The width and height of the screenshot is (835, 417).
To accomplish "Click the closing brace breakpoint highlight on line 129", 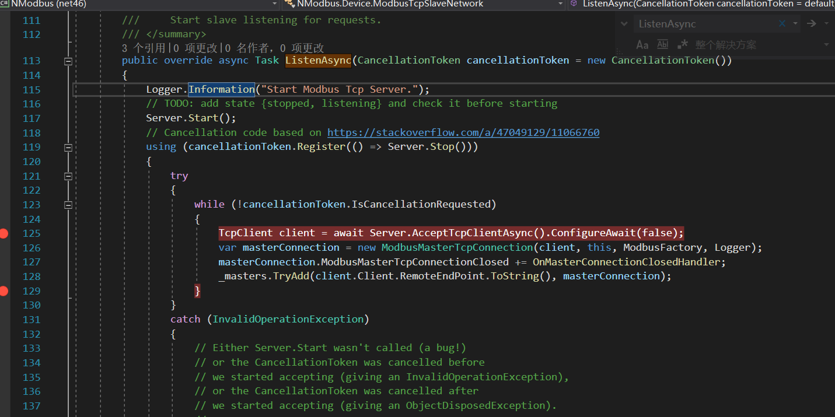I will pos(198,291).
